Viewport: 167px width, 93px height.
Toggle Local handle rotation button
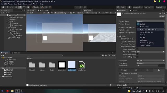(x=44, y=7)
